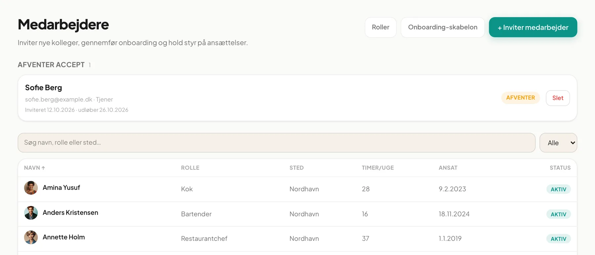
Task: Open Amina Yusuf's avatar photo
Action: 31,188
